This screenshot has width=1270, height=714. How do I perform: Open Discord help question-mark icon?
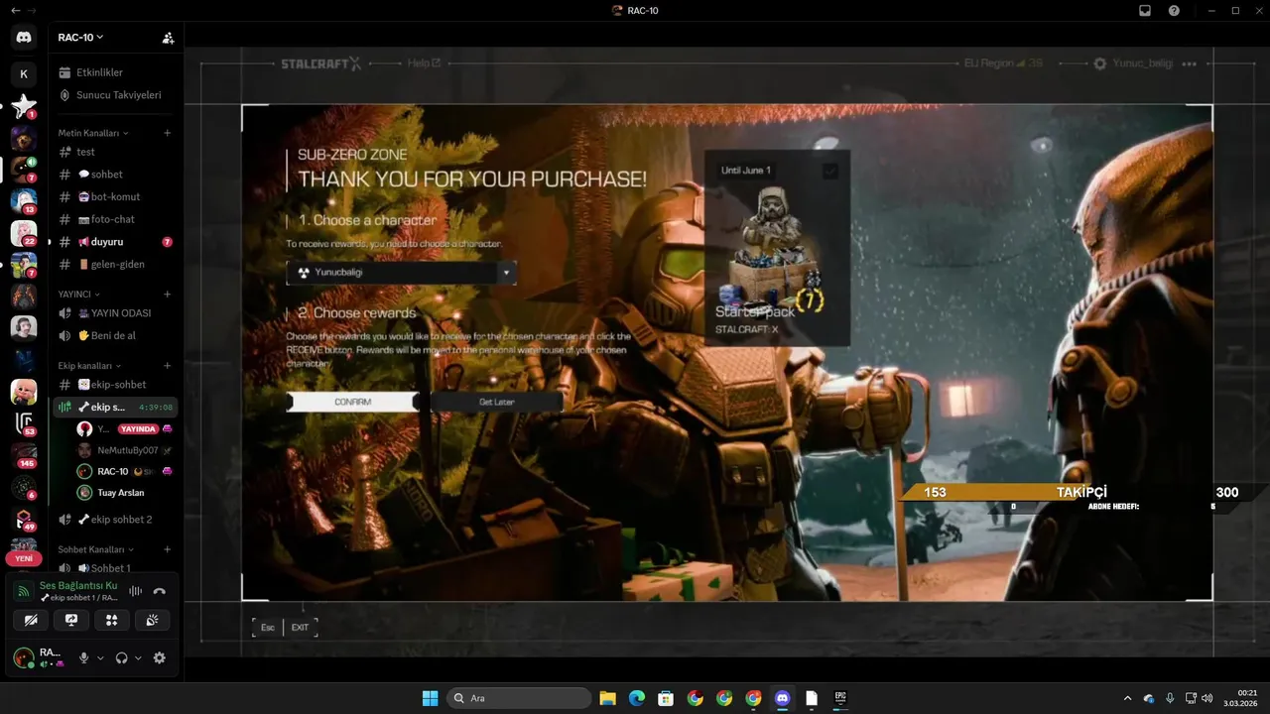pyautogui.click(x=1175, y=10)
